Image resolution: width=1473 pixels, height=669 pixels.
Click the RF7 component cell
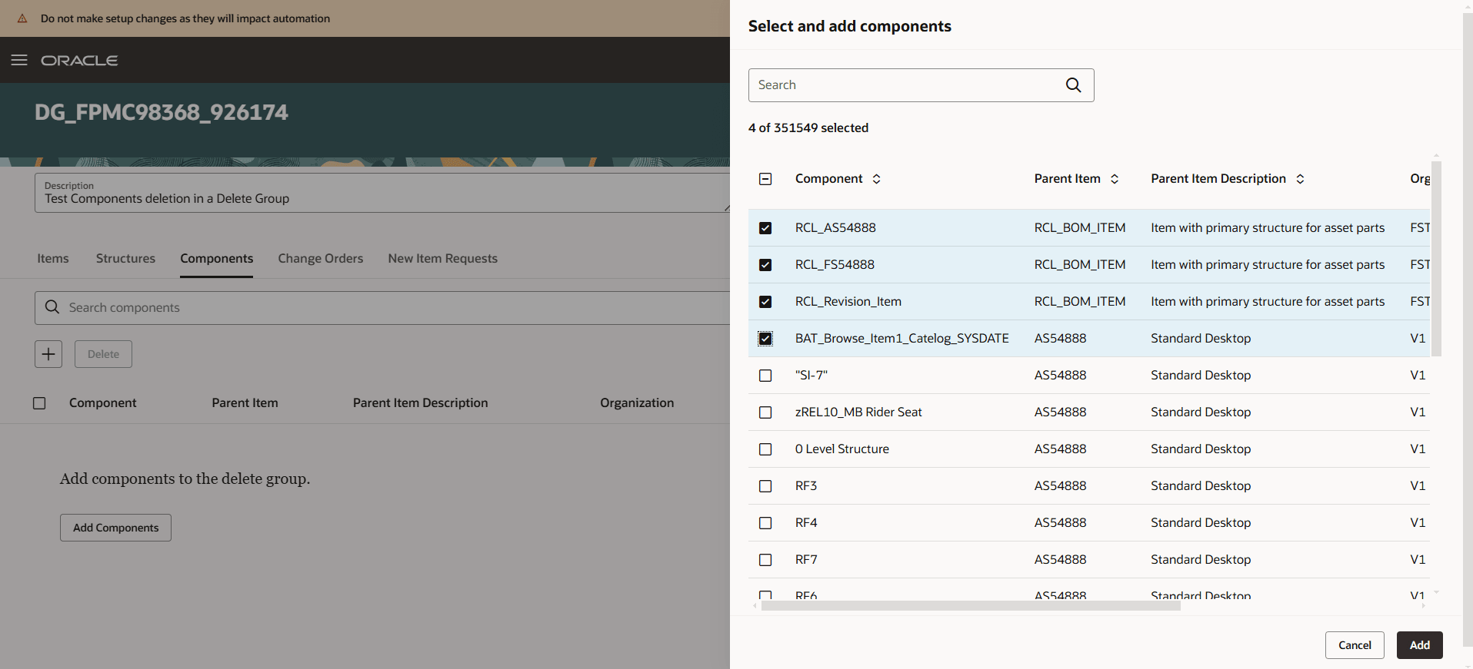pos(806,560)
